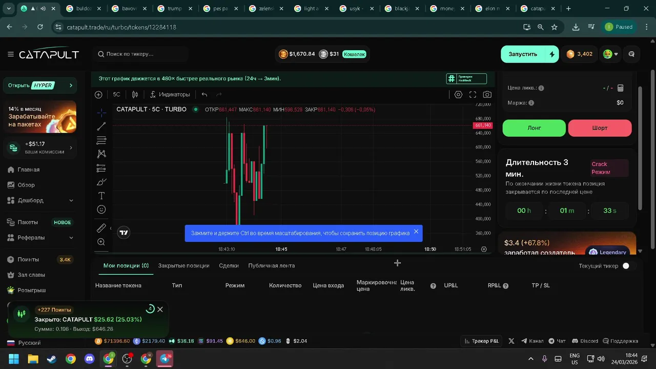Open Поинты in the sidebar
The image size is (656, 369).
coord(40,259)
